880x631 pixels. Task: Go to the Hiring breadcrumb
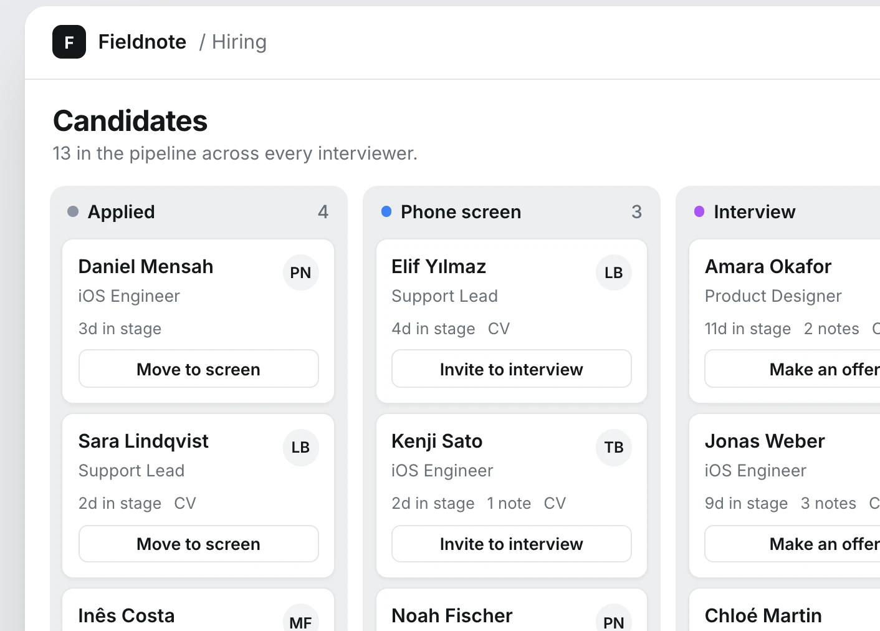click(x=239, y=42)
